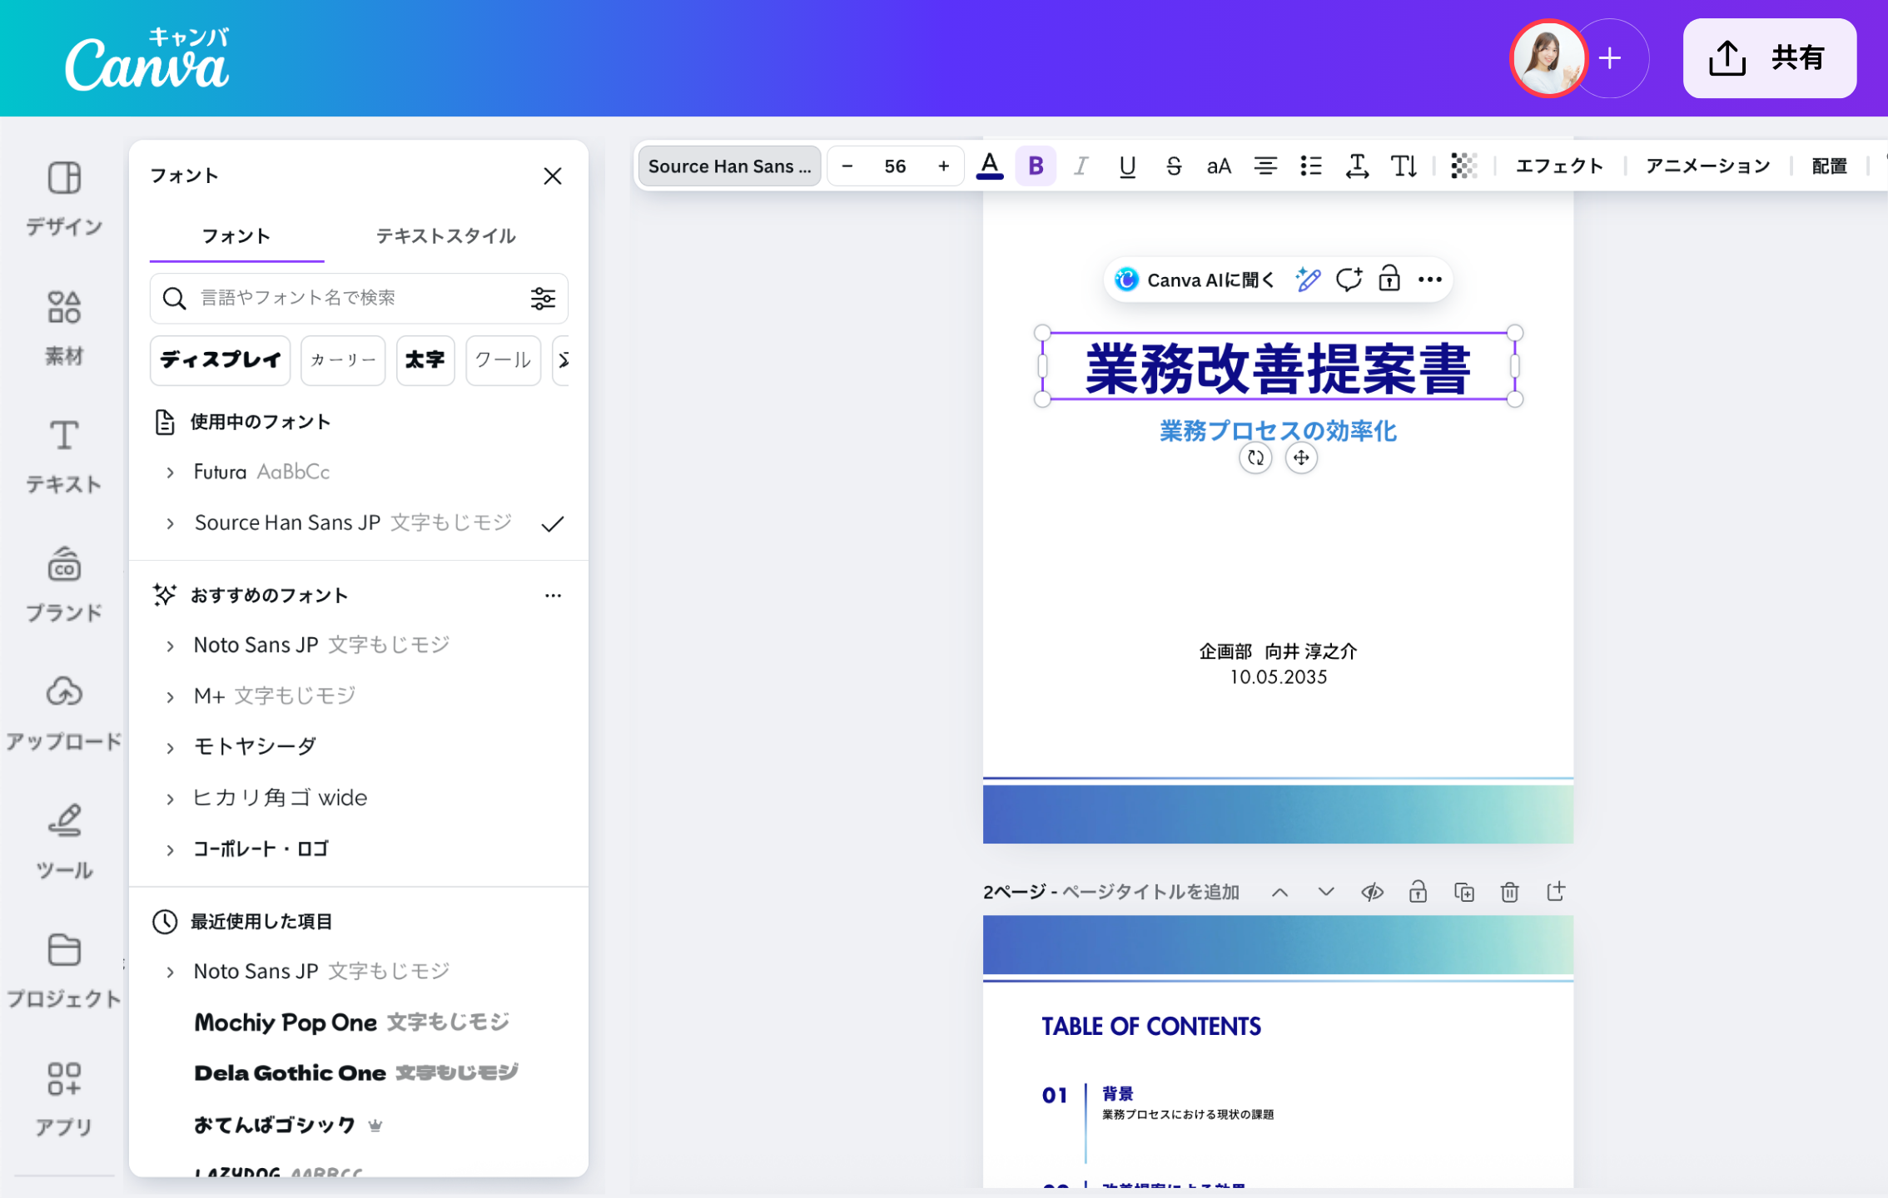Open アニメーション options
Image resolution: width=1888 pixels, height=1198 pixels.
click(x=1708, y=166)
